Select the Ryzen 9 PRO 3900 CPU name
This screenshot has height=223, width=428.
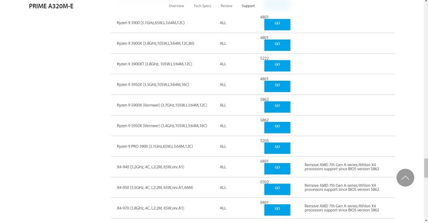(x=155, y=147)
